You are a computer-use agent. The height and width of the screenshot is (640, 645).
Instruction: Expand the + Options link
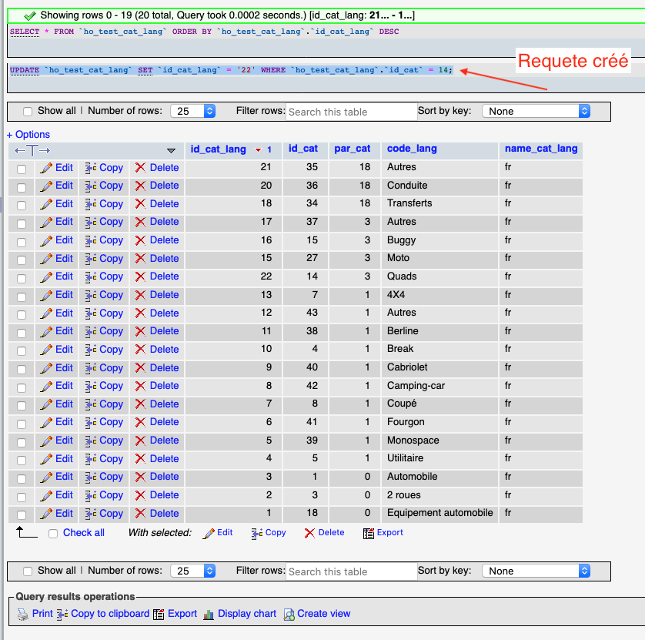pos(28,135)
